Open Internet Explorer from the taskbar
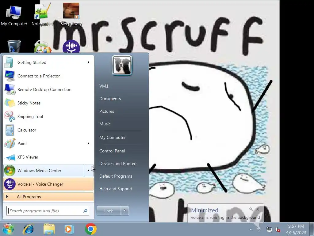 pos(29,229)
